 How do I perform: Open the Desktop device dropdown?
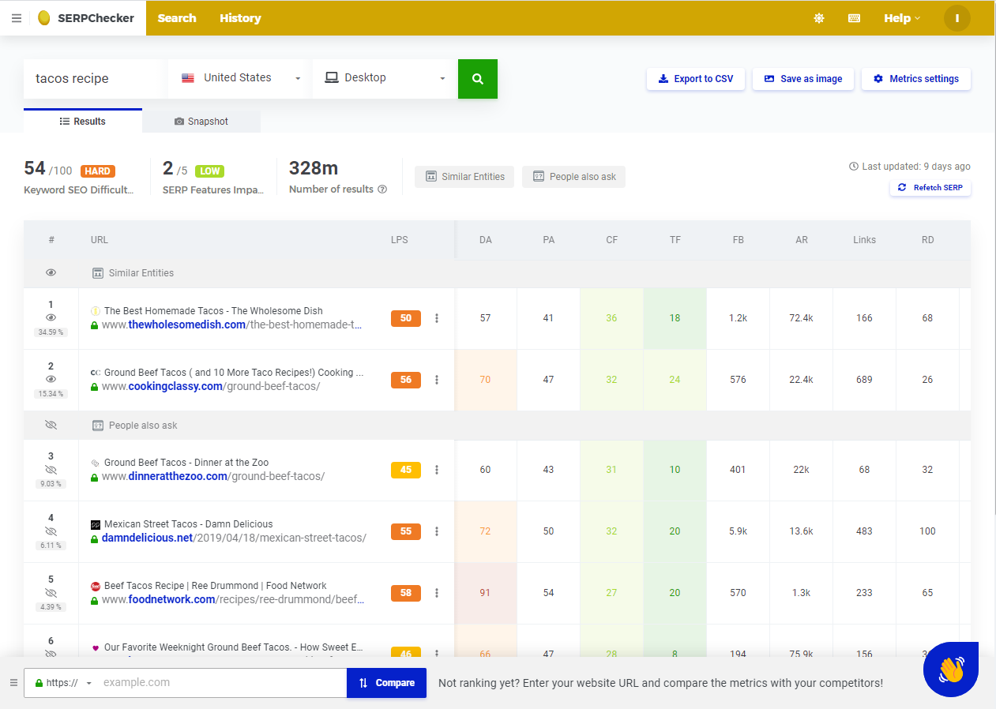point(385,78)
